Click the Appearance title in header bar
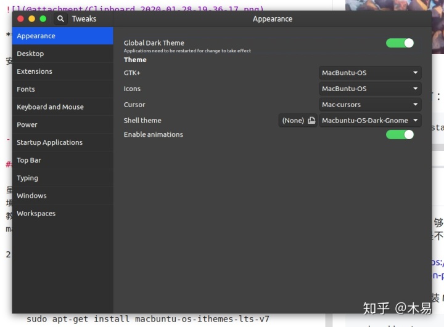Viewport: 444px width, 327px height. [273, 19]
